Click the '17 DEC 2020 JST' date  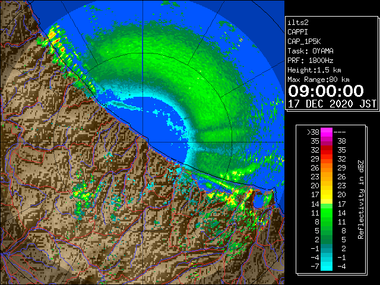(332, 104)
